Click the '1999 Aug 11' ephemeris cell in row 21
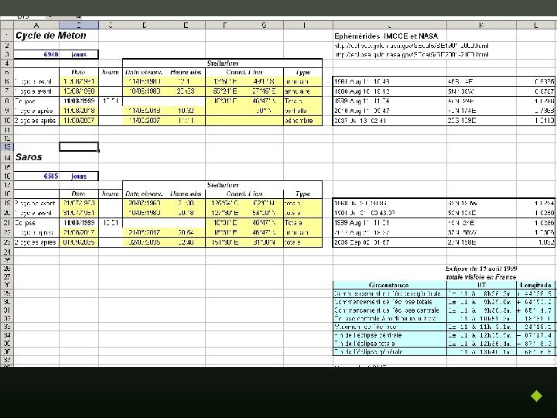The image size is (557, 418). 390,223
